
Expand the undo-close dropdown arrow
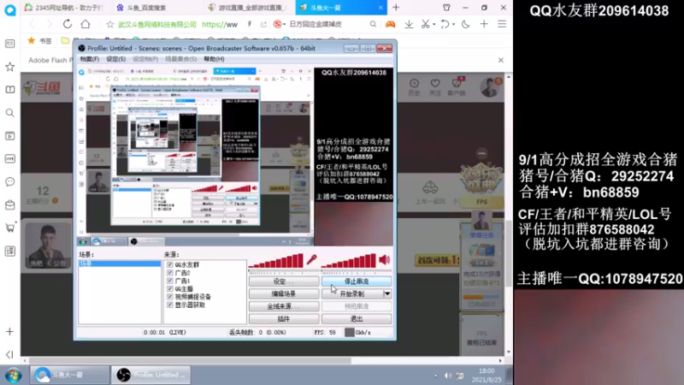(x=453, y=25)
